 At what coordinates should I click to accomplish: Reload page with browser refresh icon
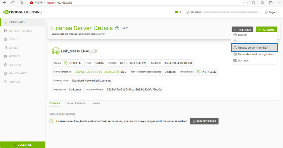pyautogui.click(x=13, y=3)
